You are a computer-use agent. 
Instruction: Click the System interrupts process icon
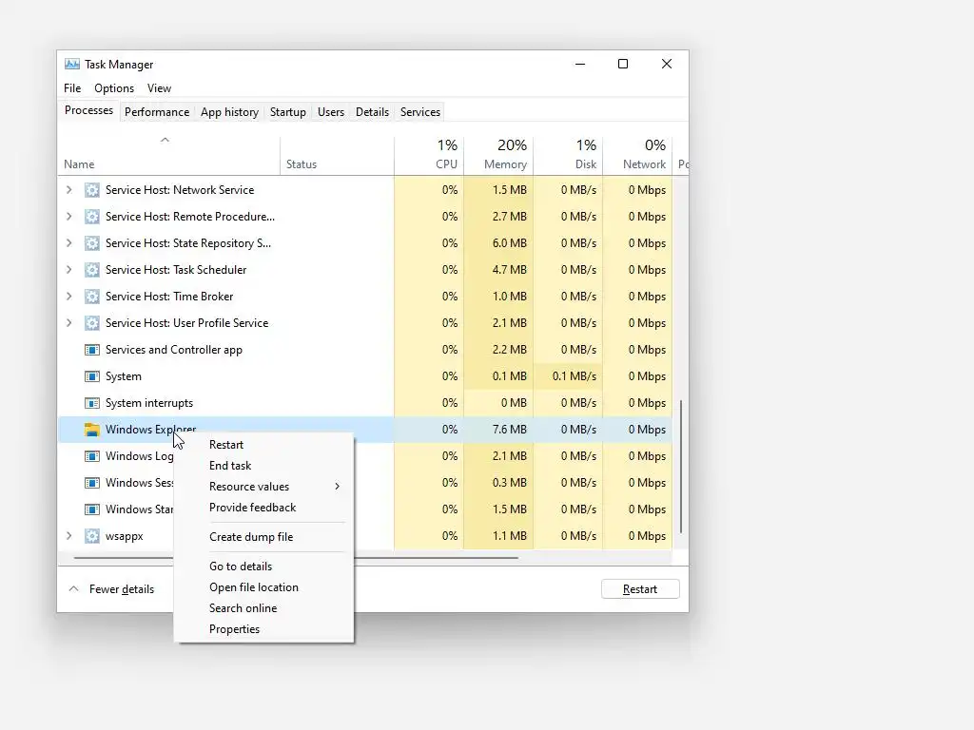92,403
